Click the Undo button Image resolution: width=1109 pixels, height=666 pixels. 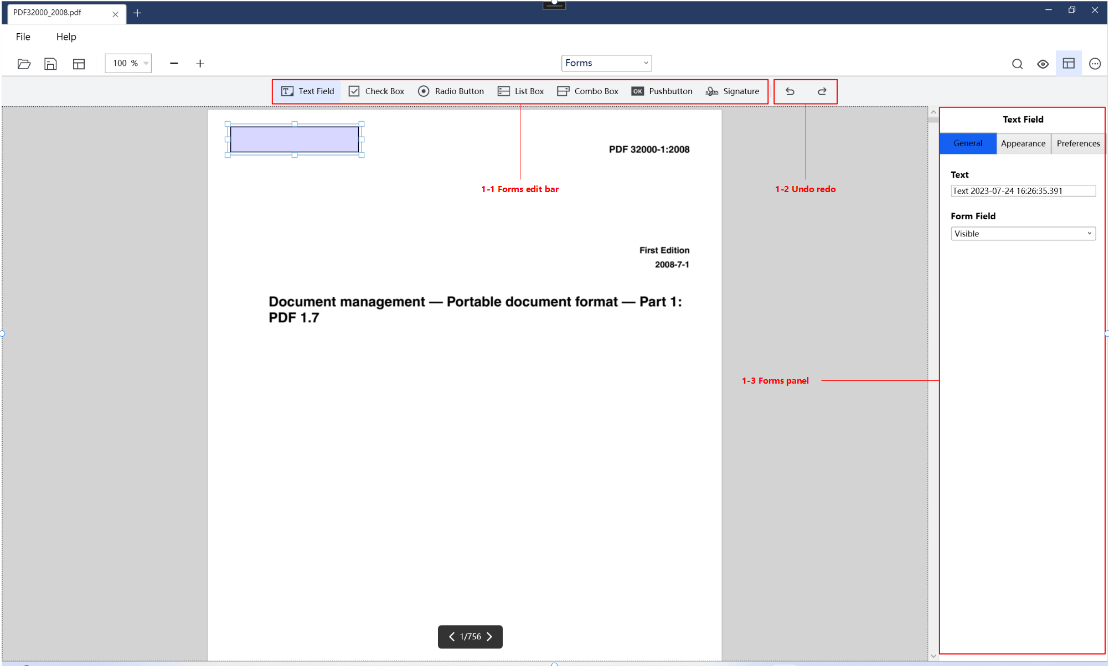790,90
